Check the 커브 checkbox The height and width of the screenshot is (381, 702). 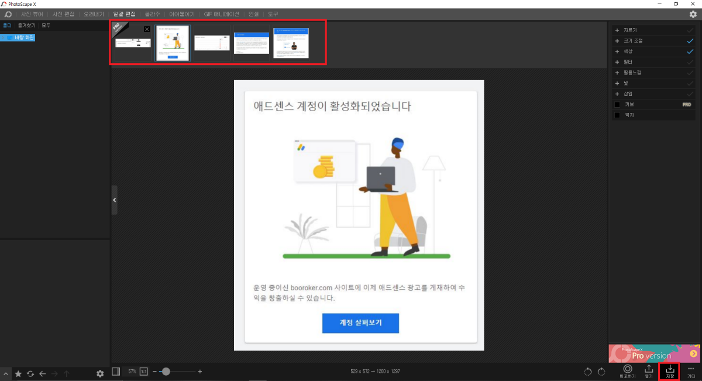click(x=617, y=105)
